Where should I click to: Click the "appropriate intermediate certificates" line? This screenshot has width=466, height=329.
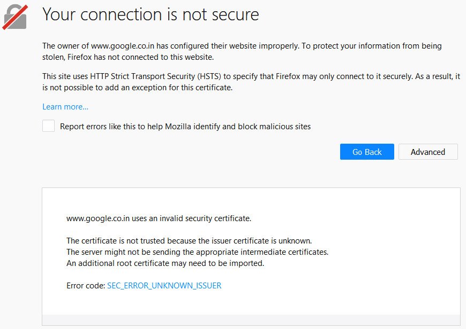tap(197, 252)
